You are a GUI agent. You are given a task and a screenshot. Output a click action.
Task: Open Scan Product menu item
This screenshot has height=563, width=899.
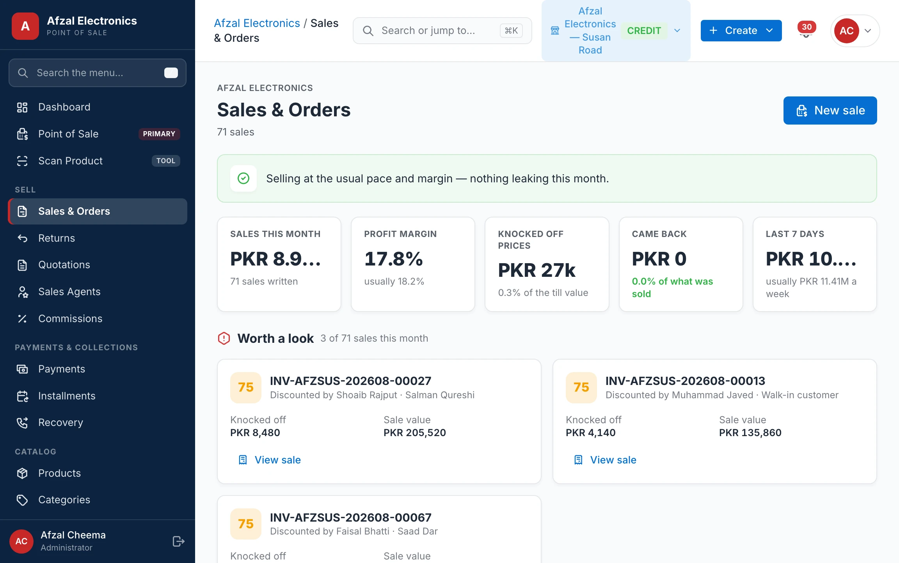(x=98, y=161)
